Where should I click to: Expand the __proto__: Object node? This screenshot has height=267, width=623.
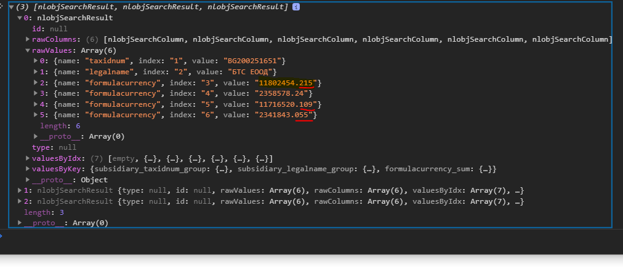tap(28, 180)
